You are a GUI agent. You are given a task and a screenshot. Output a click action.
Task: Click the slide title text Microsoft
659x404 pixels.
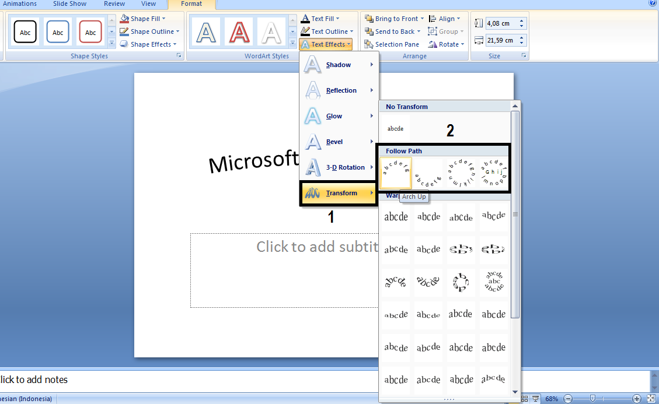pos(253,161)
